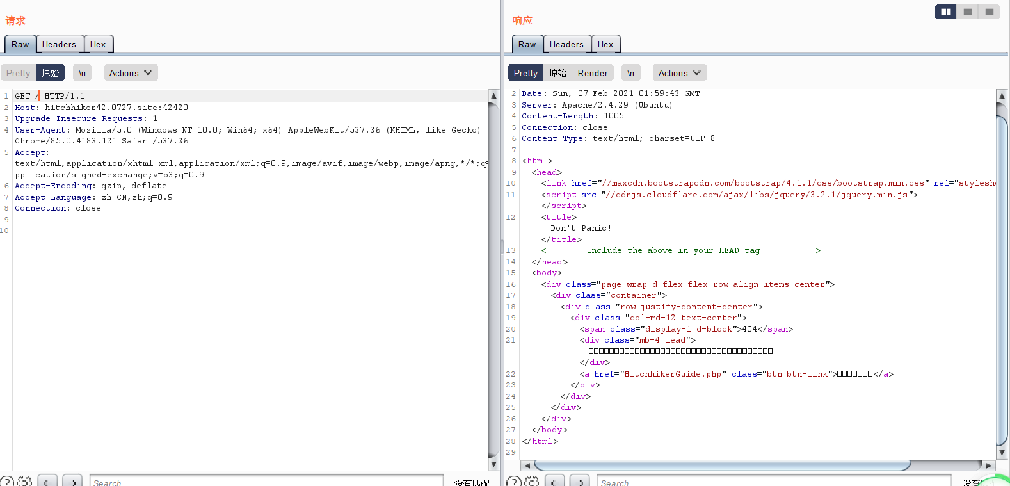
Task: Toggle \n non-printable chars in request
Action: 83,73
